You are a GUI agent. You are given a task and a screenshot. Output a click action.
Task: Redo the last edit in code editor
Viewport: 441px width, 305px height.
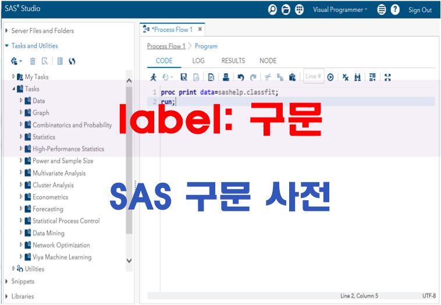pyautogui.click(x=254, y=77)
